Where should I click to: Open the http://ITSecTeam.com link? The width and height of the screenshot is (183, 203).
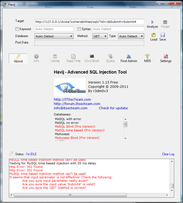(72, 99)
